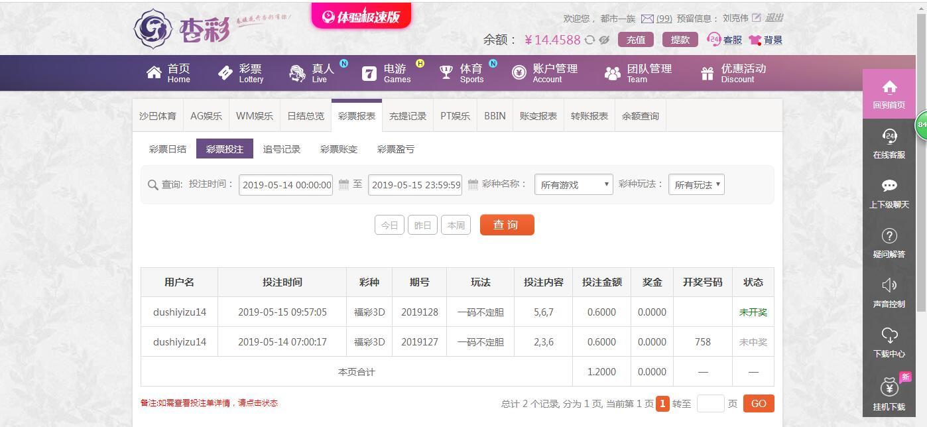
Task: Click the orange 查询 search button
Action: (507, 224)
